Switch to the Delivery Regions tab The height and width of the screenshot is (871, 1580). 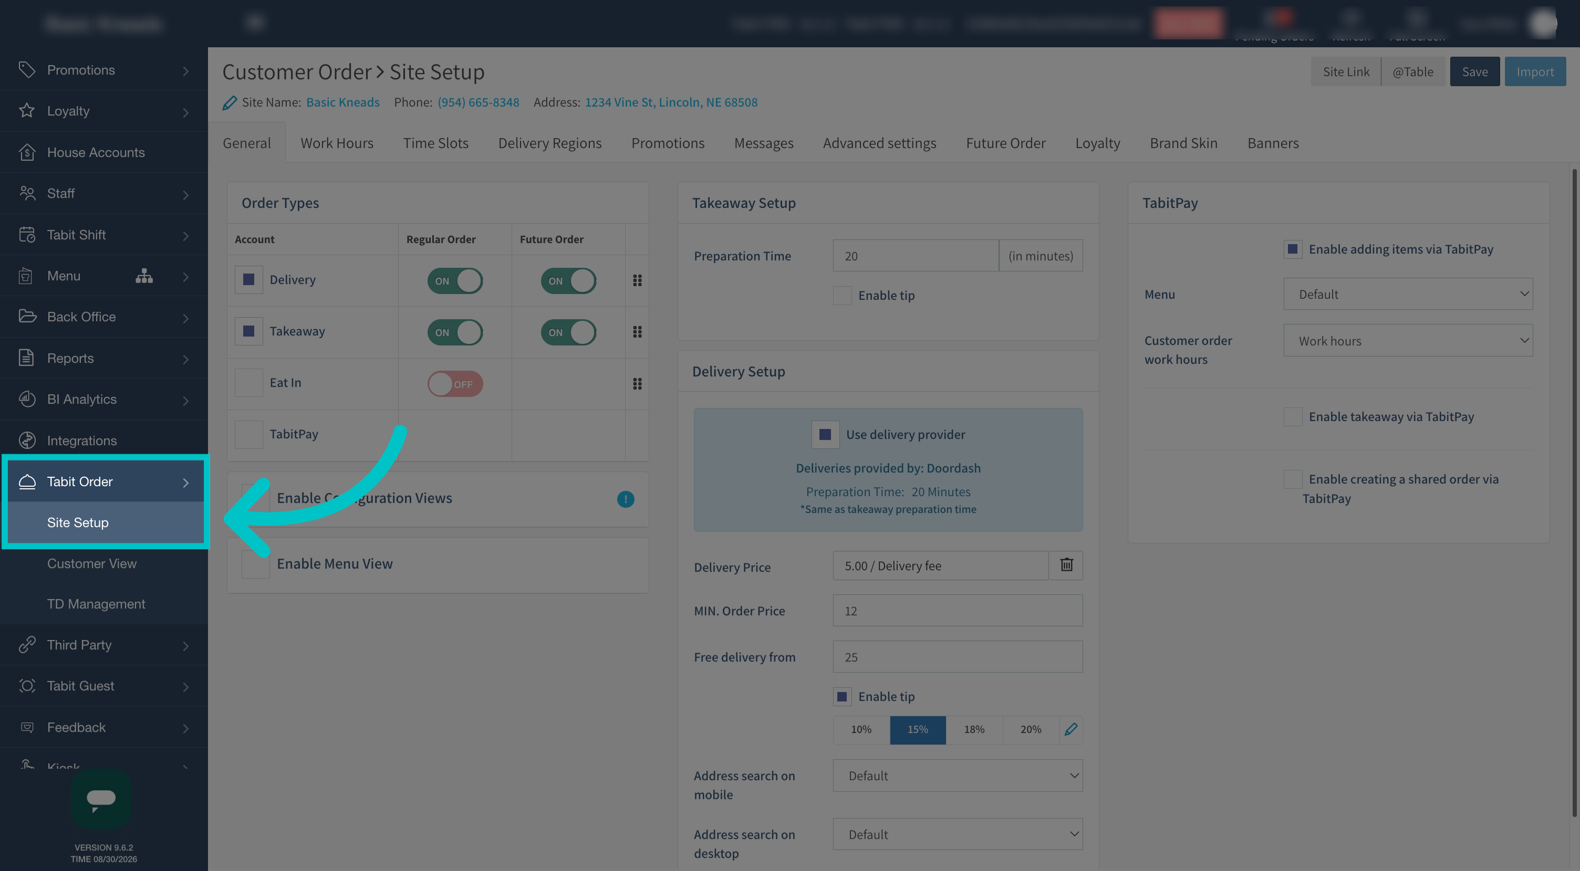coord(549,143)
